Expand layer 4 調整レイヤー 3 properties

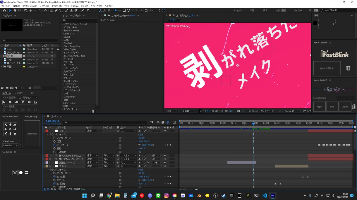coord(44,163)
